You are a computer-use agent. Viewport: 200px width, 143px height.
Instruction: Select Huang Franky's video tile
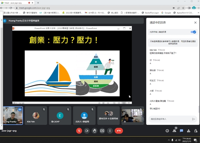13,116
